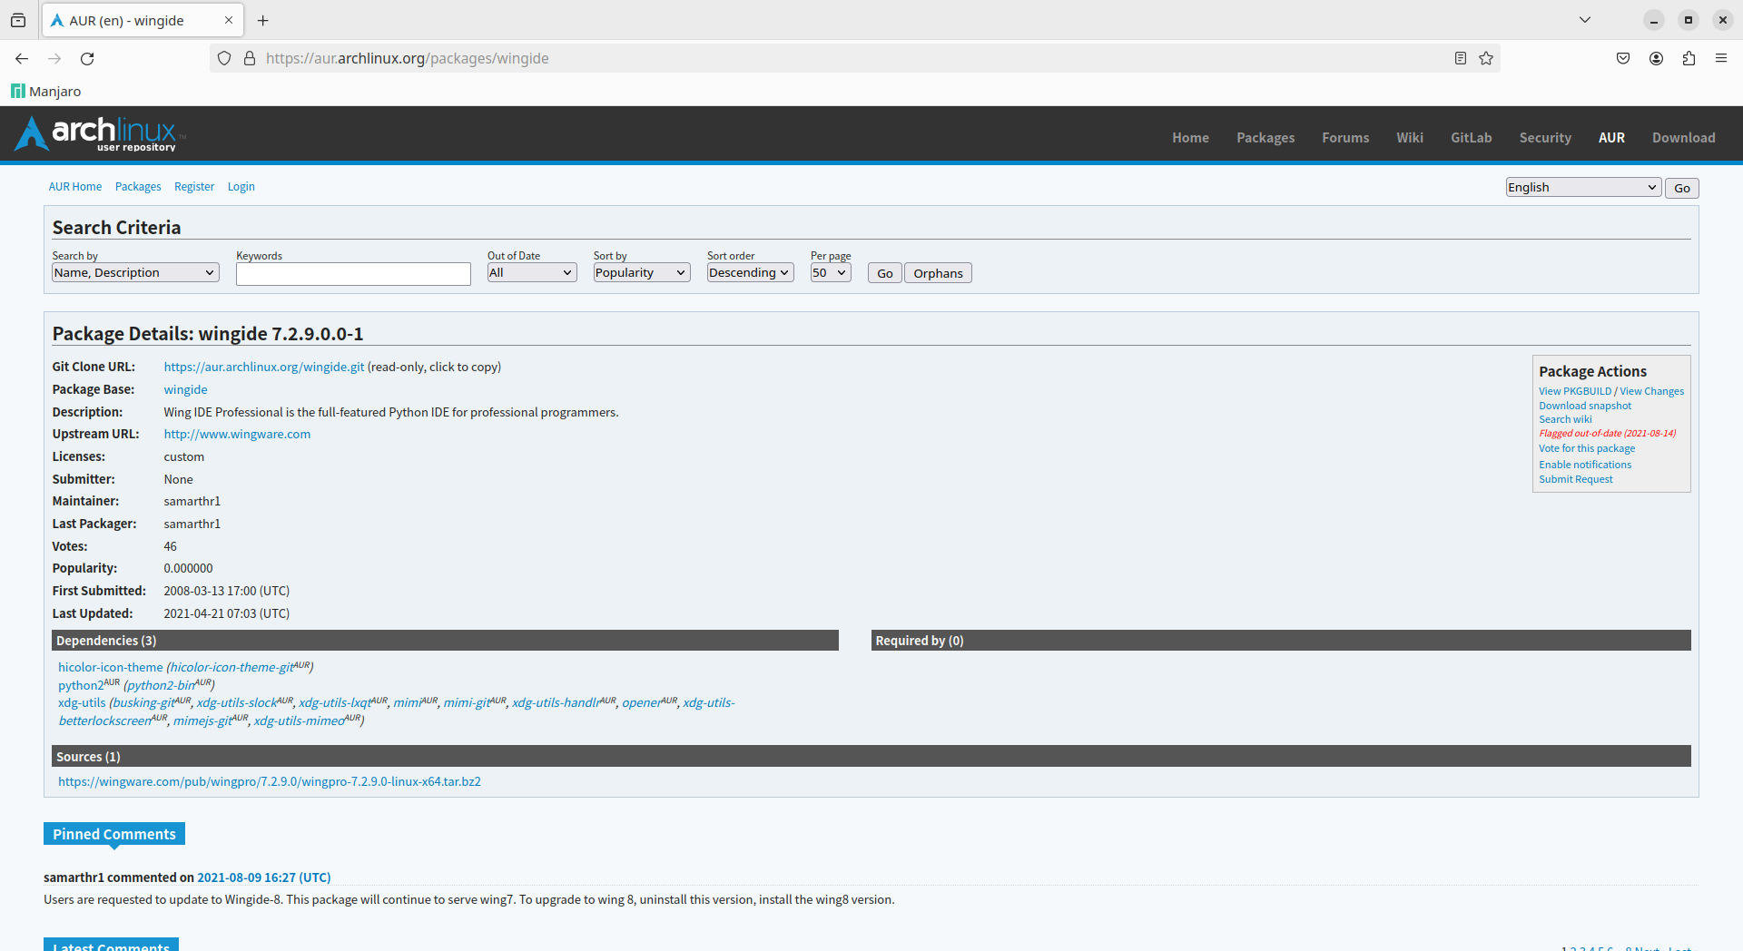Open the View PKGBUILD link
Image resolution: width=1743 pixels, height=951 pixels.
(x=1575, y=392)
